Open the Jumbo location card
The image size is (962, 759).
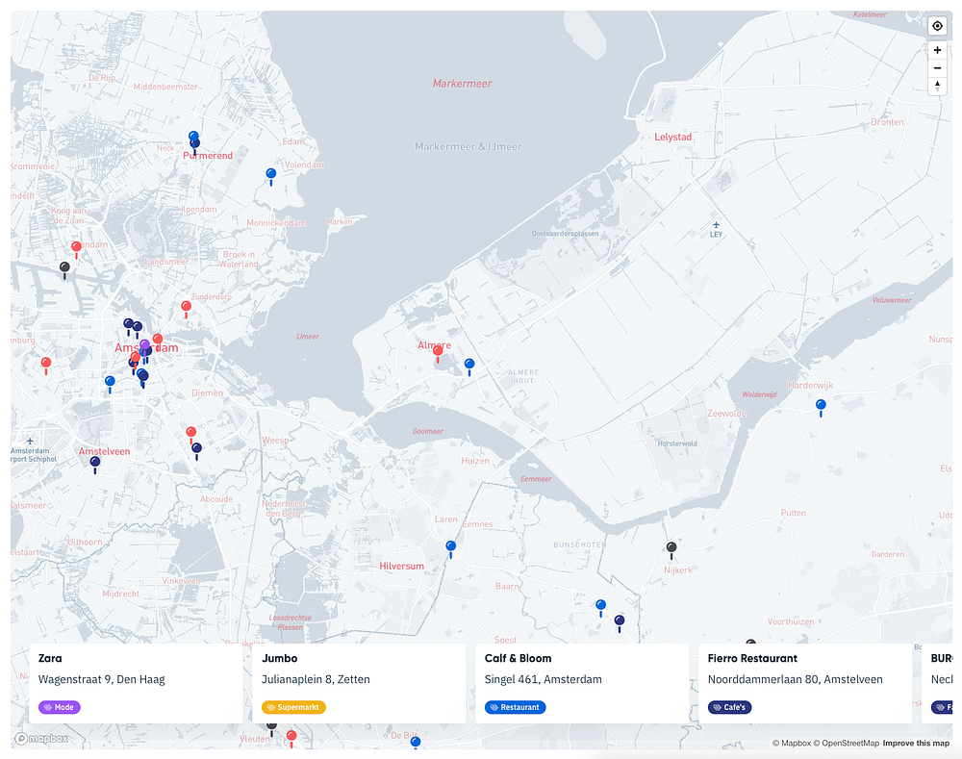point(359,683)
